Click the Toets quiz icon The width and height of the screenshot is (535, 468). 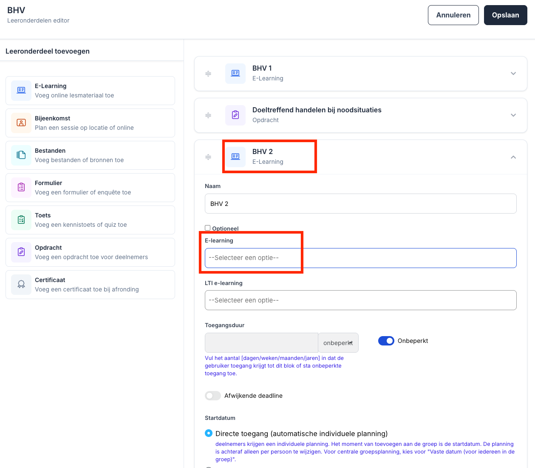[21, 220]
